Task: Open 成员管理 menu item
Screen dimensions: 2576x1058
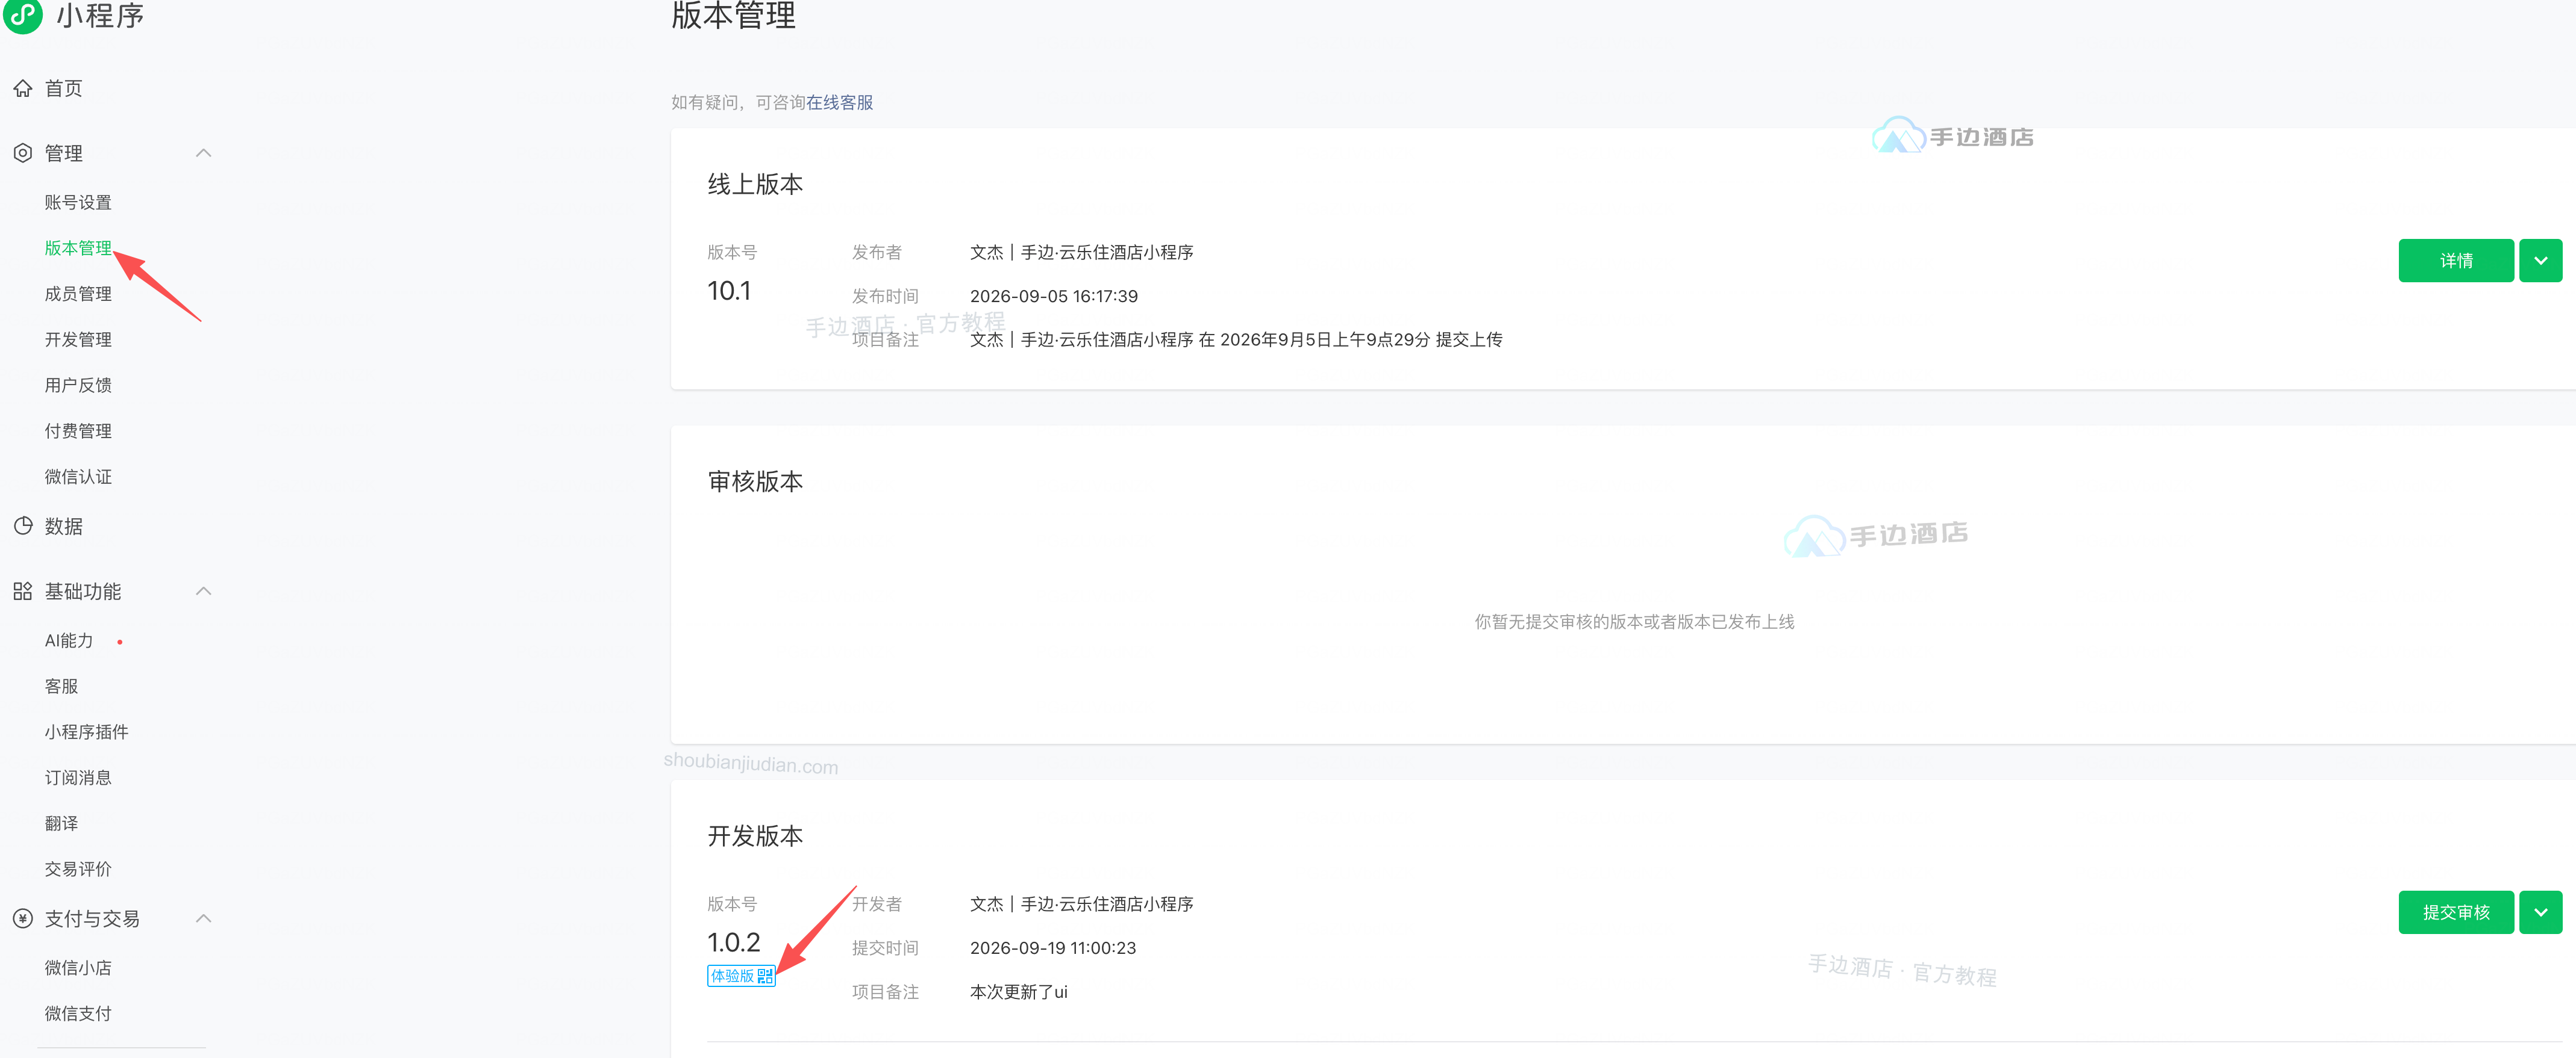Action: (x=78, y=294)
